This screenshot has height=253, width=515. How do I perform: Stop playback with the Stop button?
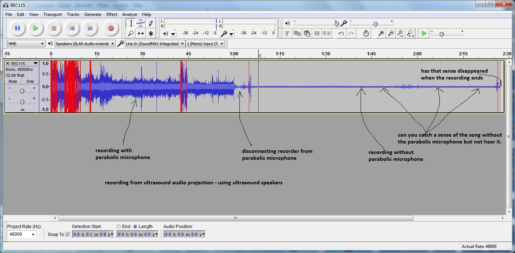click(54, 28)
